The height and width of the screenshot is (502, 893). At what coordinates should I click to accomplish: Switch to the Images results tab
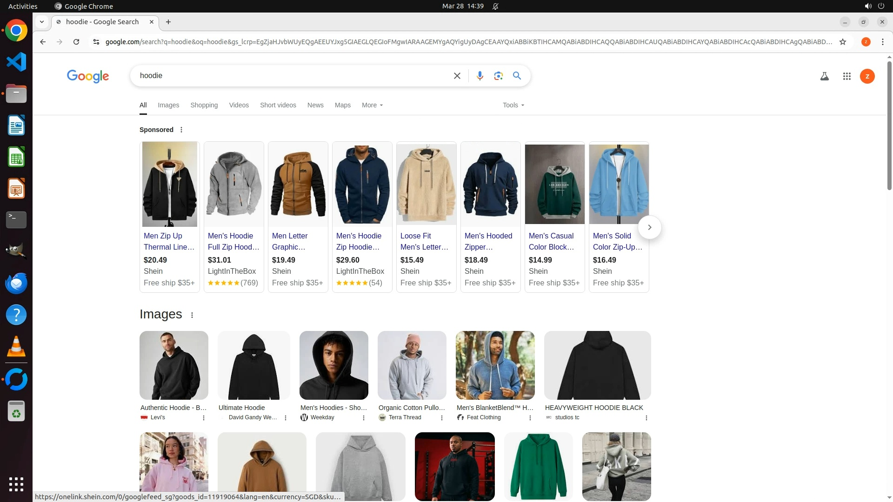tap(168, 105)
